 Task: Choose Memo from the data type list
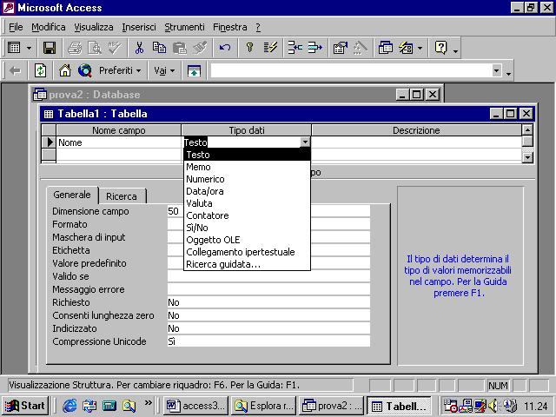coord(247,167)
